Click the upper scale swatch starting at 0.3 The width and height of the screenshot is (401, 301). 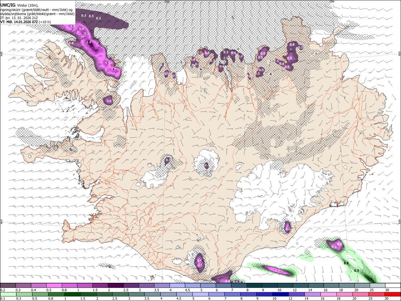[x=23, y=285]
